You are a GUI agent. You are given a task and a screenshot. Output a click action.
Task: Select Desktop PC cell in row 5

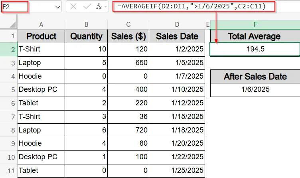click(41, 90)
